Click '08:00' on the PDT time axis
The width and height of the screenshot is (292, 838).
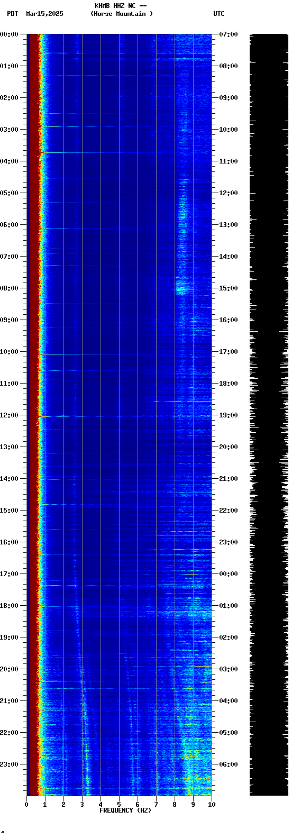point(10,288)
